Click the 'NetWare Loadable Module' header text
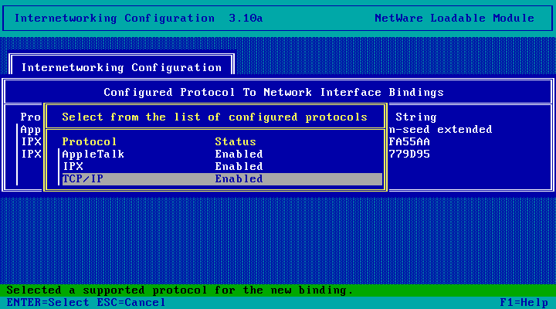Screen dimensions: 556x309 [454, 18]
